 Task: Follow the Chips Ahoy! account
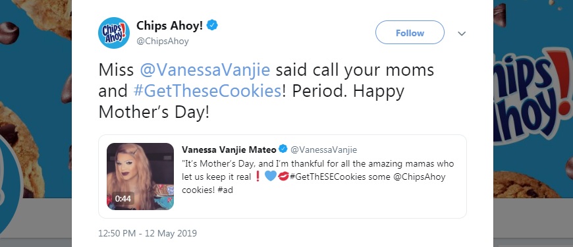410,33
